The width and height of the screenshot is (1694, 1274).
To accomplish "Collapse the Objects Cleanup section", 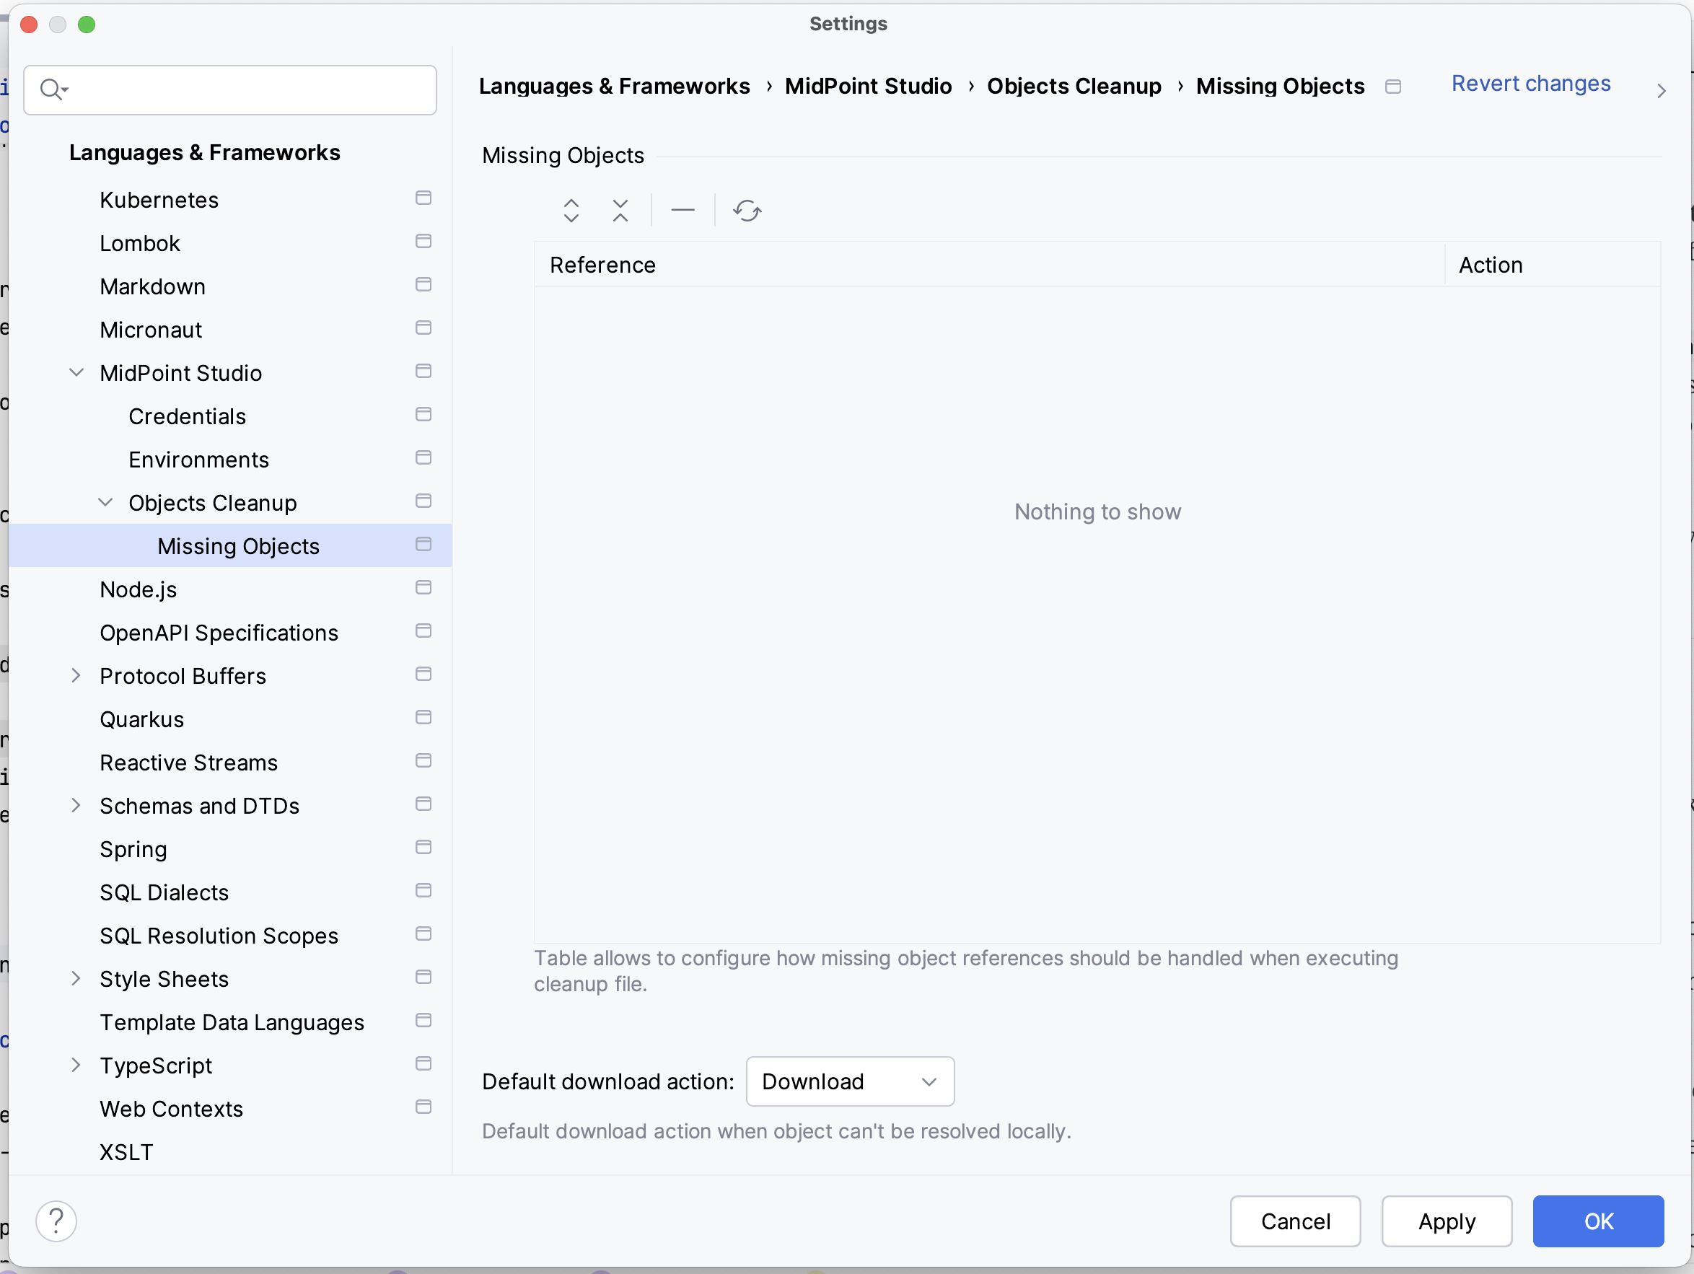I will point(107,502).
